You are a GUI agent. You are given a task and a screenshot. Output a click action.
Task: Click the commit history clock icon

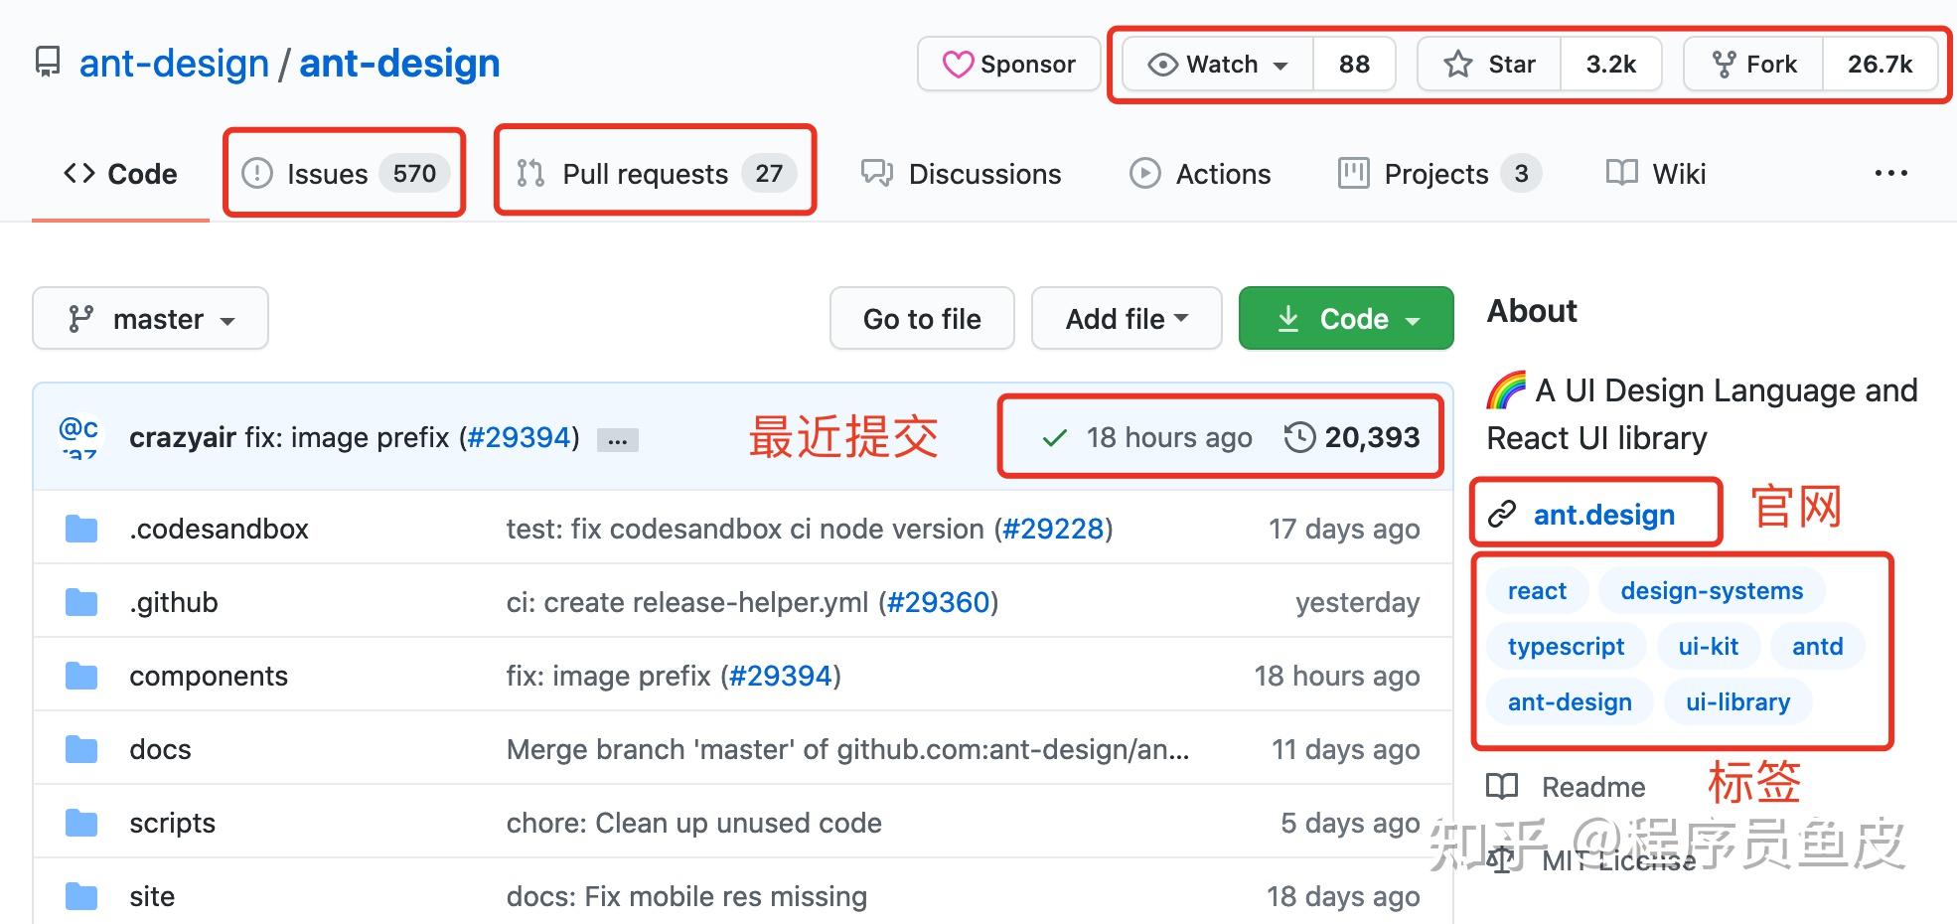tap(1299, 437)
